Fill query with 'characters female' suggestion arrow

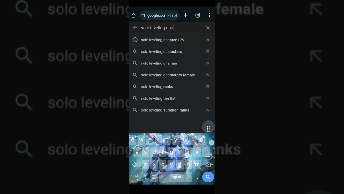[208, 75]
